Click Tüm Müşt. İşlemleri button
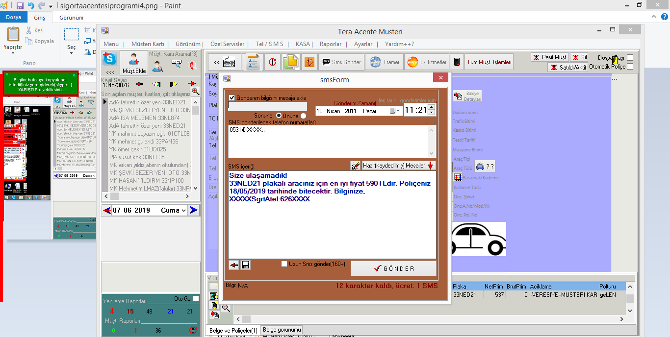This screenshot has height=337, width=670. [x=489, y=62]
